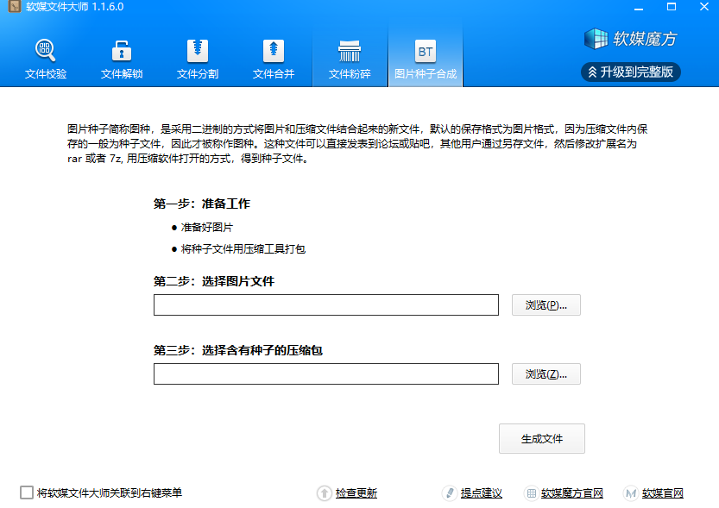Open the 文件分割 (file split) tool icon
Image resolution: width=719 pixels, height=508 pixels.
click(x=198, y=50)
